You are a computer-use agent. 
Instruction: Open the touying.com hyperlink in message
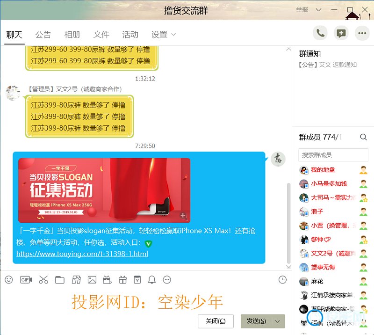click(82, 254)
